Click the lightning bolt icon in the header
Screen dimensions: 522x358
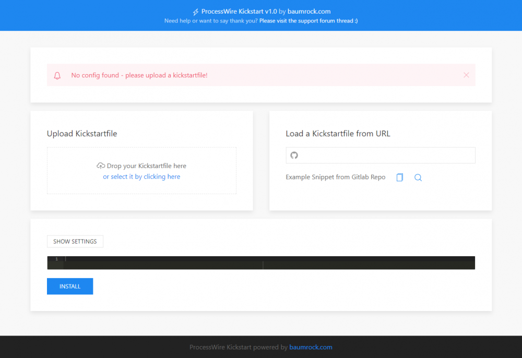tap(196, 11)
